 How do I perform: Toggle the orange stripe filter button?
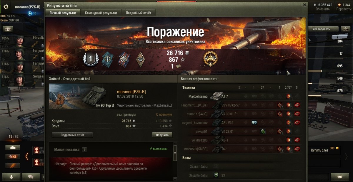click(x=13, y=166)
